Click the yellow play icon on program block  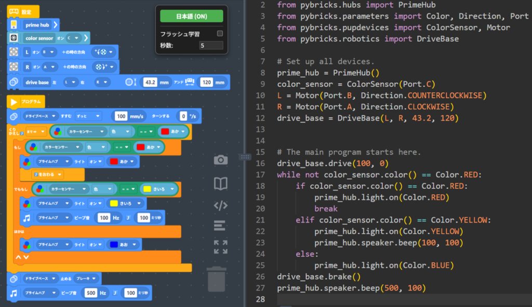coord(14,102)
